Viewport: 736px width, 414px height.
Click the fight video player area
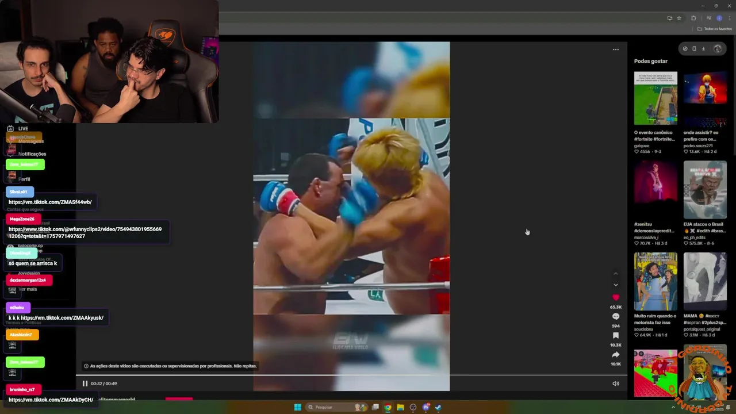tap(351, 216)
